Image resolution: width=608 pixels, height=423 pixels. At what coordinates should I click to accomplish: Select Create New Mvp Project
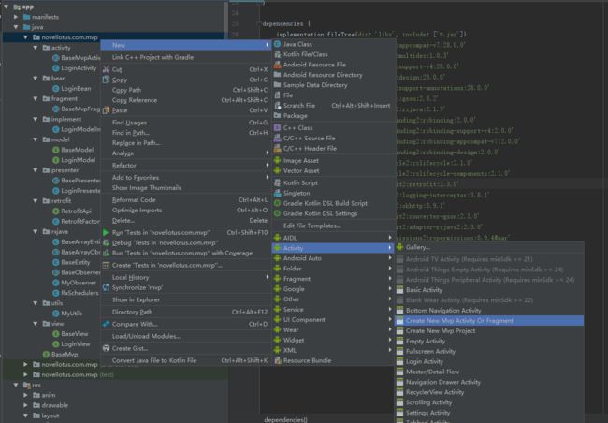coord(489,330)
